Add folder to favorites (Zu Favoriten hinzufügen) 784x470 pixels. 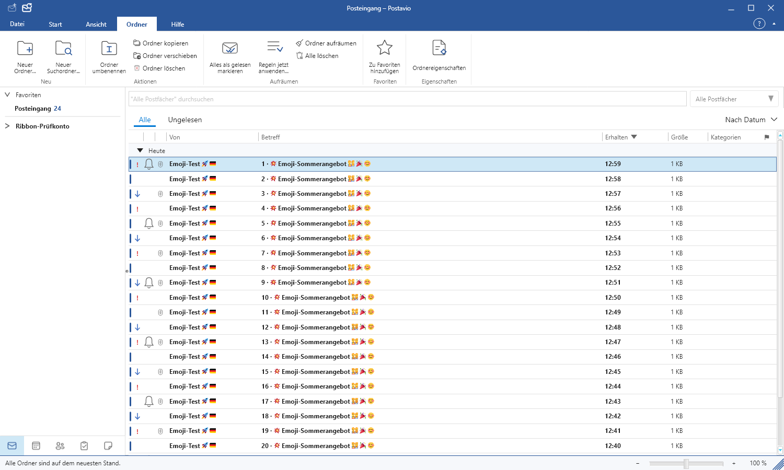point(385,57)
